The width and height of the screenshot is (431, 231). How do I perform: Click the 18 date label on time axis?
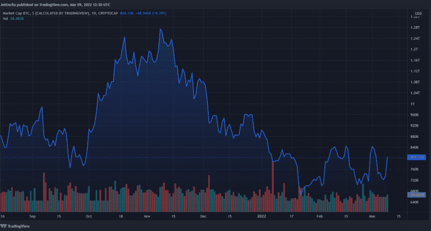(x=121, y=217)
